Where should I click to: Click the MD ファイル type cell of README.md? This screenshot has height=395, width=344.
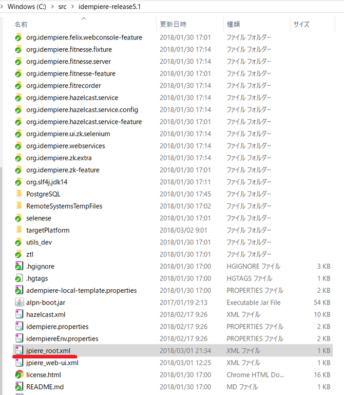pos(242,387)
